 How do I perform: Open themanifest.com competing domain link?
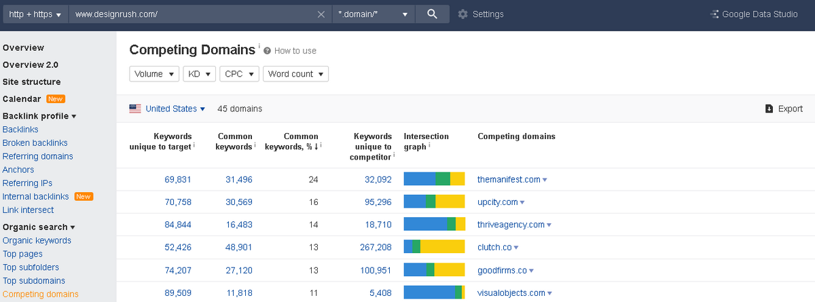coord(509,179)
